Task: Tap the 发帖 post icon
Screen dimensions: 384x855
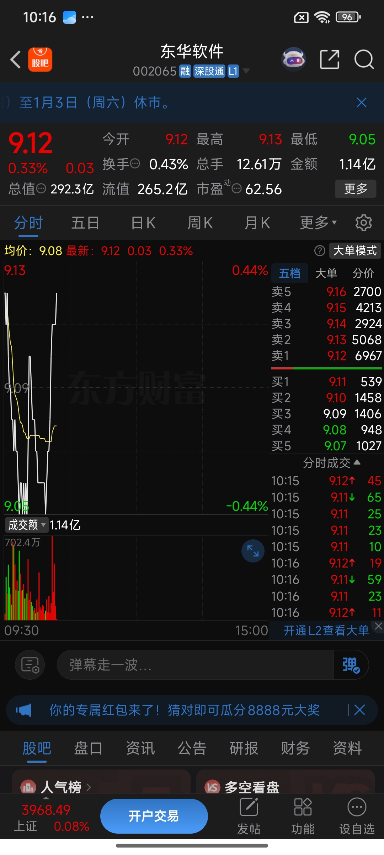Action: (x=249, y=816)
